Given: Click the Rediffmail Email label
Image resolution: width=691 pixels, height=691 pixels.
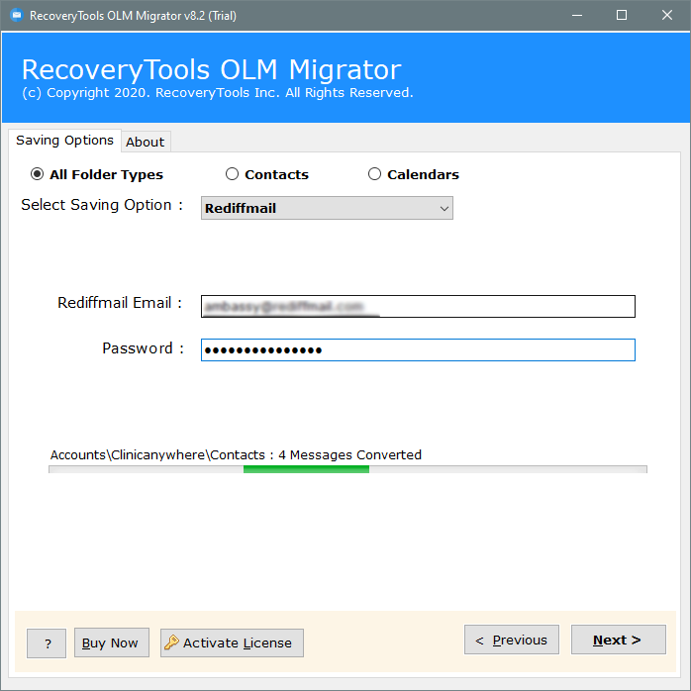Looking at the screenshot, I should point(120,303).
